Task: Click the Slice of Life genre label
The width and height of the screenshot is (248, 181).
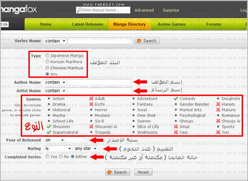Action: [x=148, y=127]
